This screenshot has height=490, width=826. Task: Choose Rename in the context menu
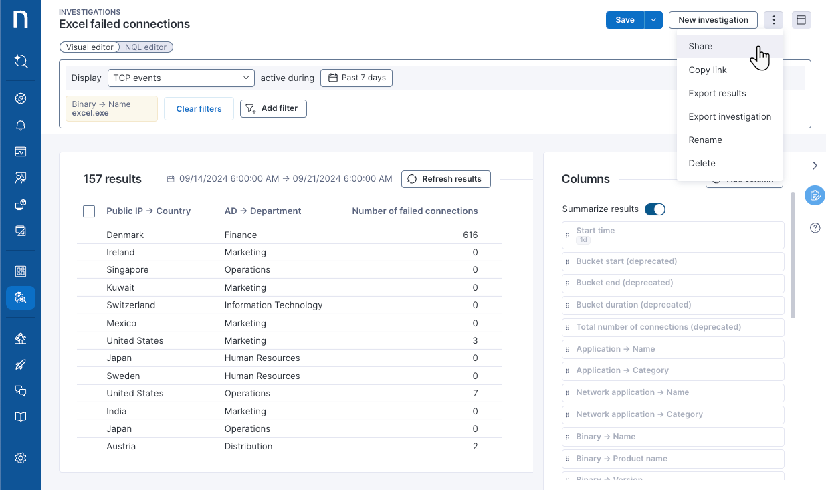[705, 140]
